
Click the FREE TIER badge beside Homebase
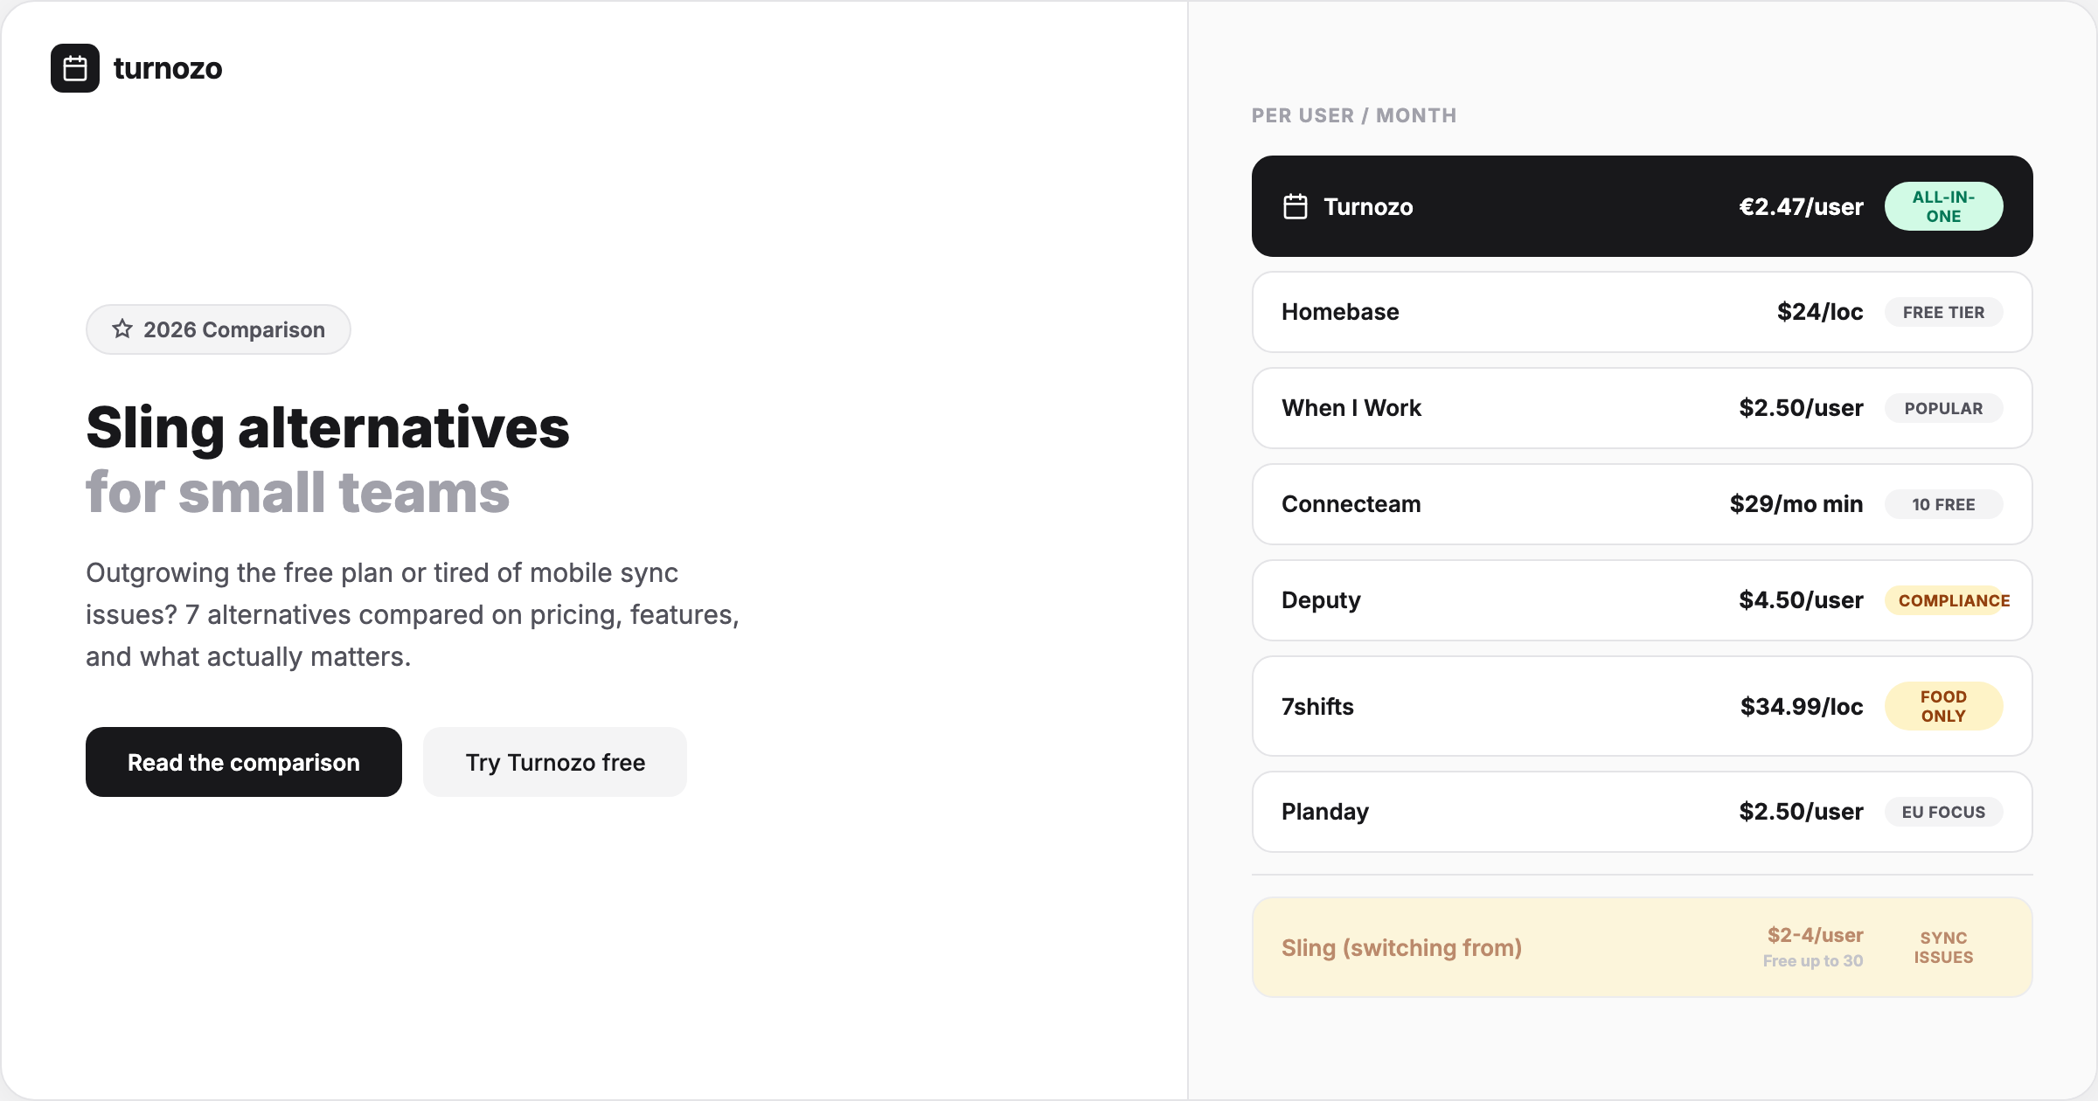click(x=1943, y=312)
